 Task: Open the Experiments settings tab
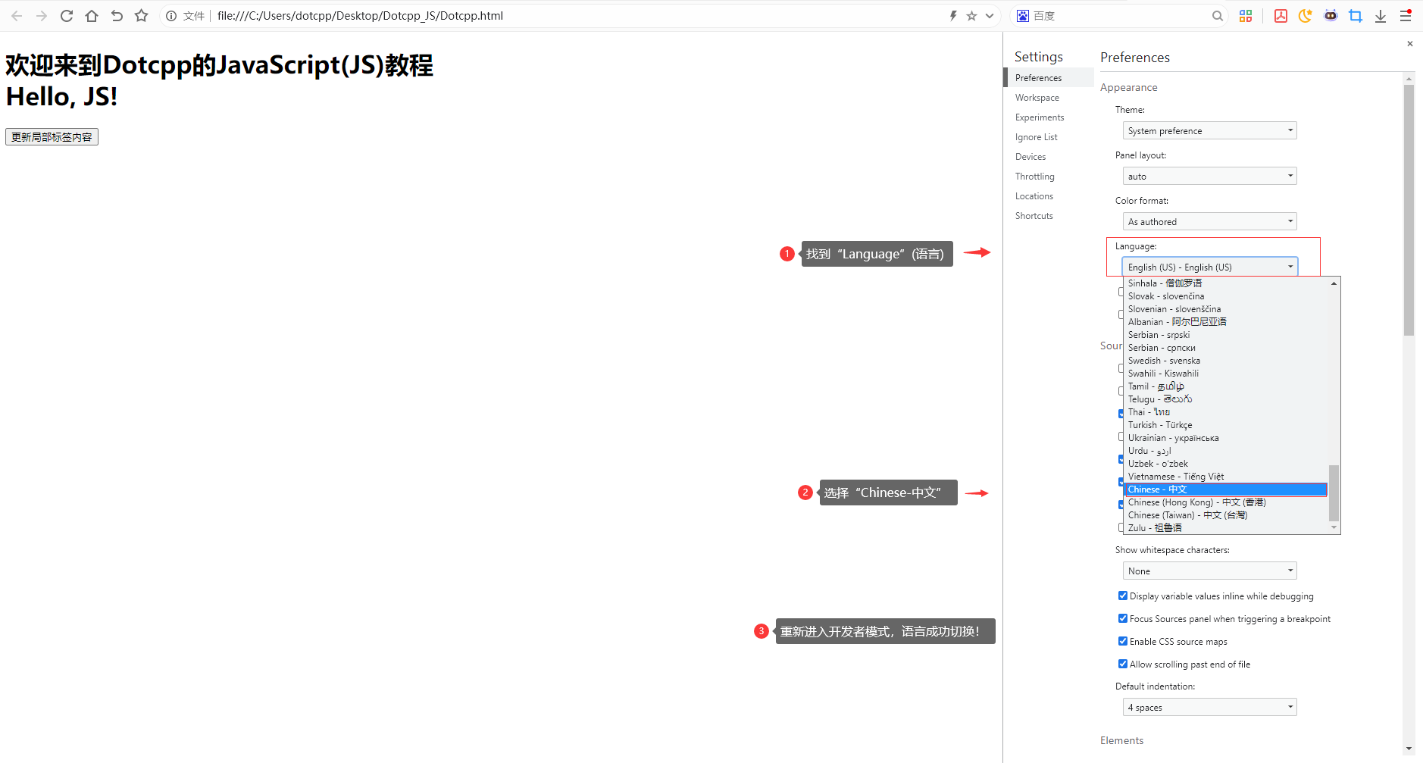1040,117
